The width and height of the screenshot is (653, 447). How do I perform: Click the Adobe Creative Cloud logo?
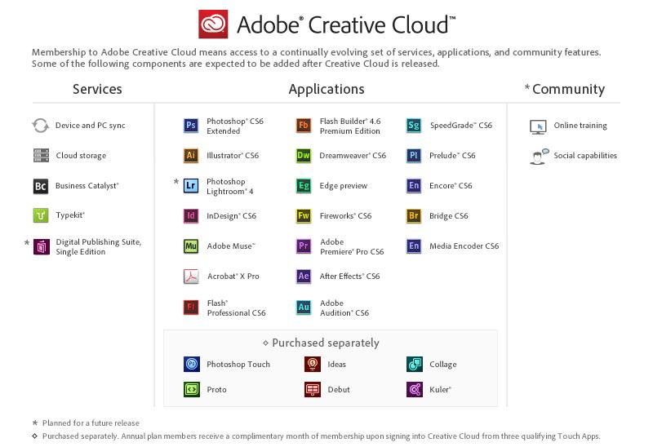[214, 24]
